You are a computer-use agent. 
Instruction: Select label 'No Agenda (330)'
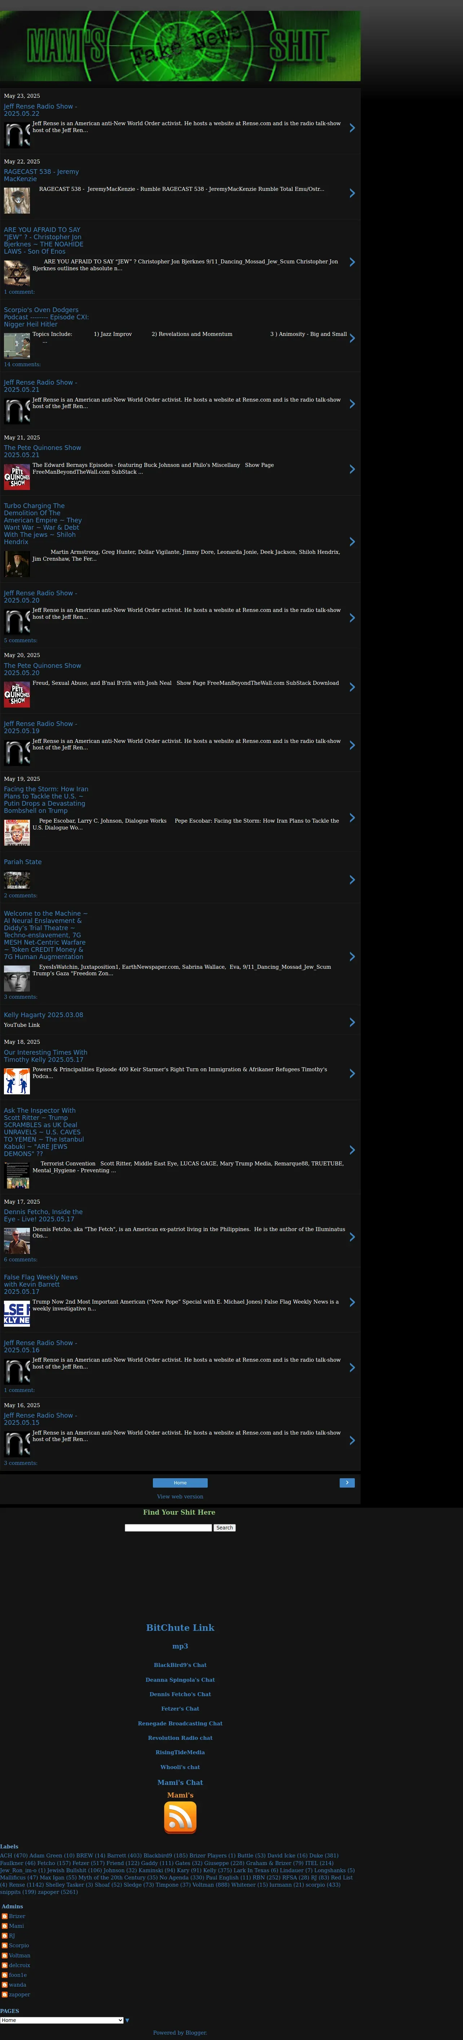coord(182,1878)
